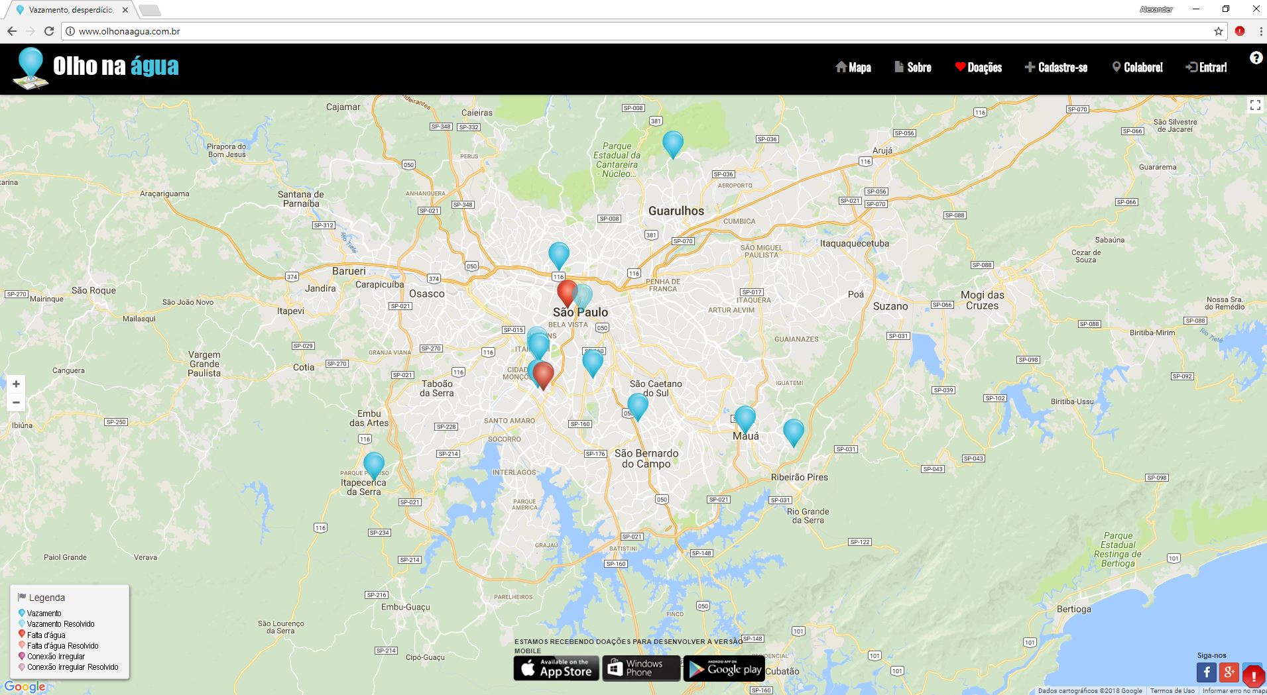This screenshot has width=1267, height=695.
Task: Click the leak marker at Itapecerica da Serra
Action: [374, 466]
